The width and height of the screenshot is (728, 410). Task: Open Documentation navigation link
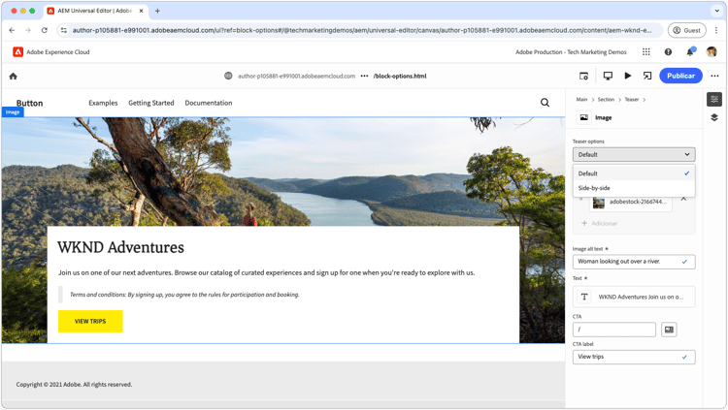pos(209,103)
